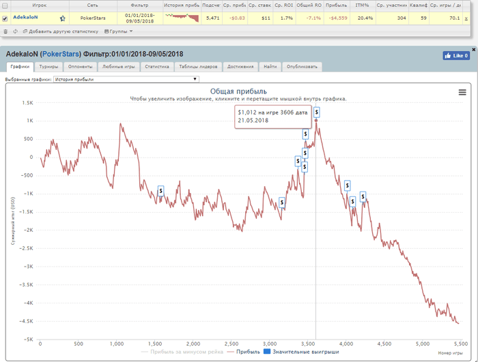Sort by the ITM% column header
The width and height of the screenshot is (478, 362).
[x=362, y=5]
